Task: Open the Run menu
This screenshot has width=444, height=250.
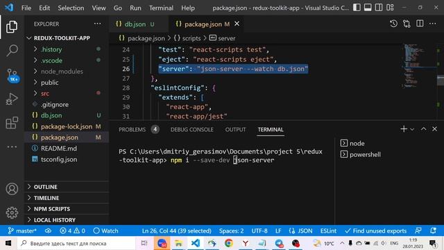Action: [135, 8]
